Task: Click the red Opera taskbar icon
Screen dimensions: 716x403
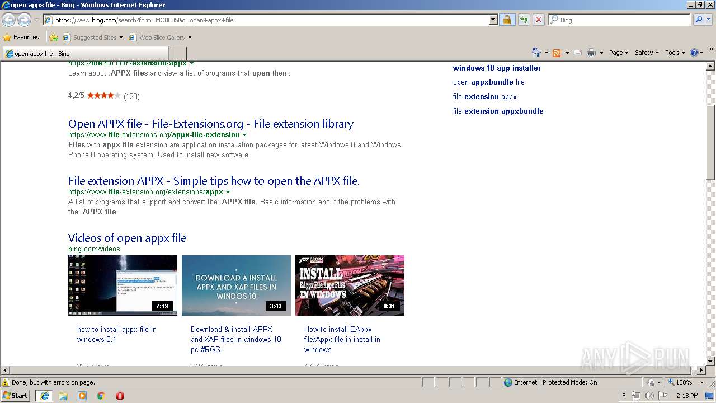Action: (120, 396)
